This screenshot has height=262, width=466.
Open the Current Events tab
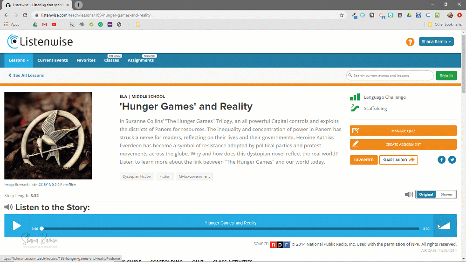click(x=53, y=60)
